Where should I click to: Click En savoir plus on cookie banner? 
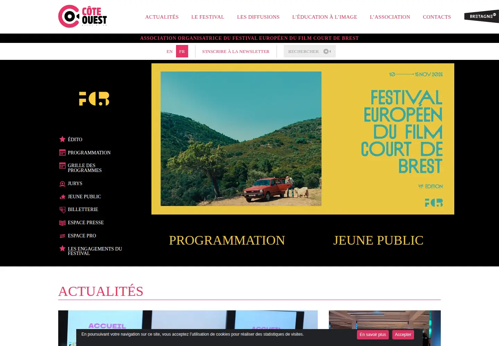click(373, 335)
